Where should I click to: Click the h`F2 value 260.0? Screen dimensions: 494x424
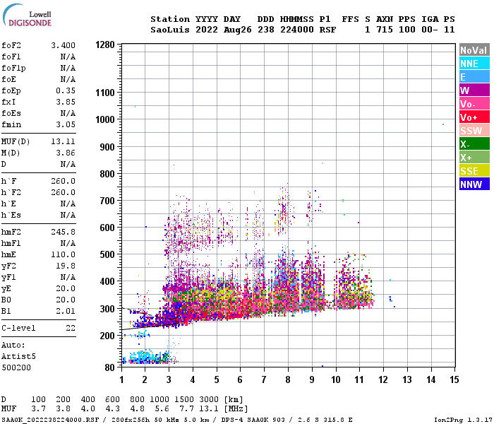[63, 192]
